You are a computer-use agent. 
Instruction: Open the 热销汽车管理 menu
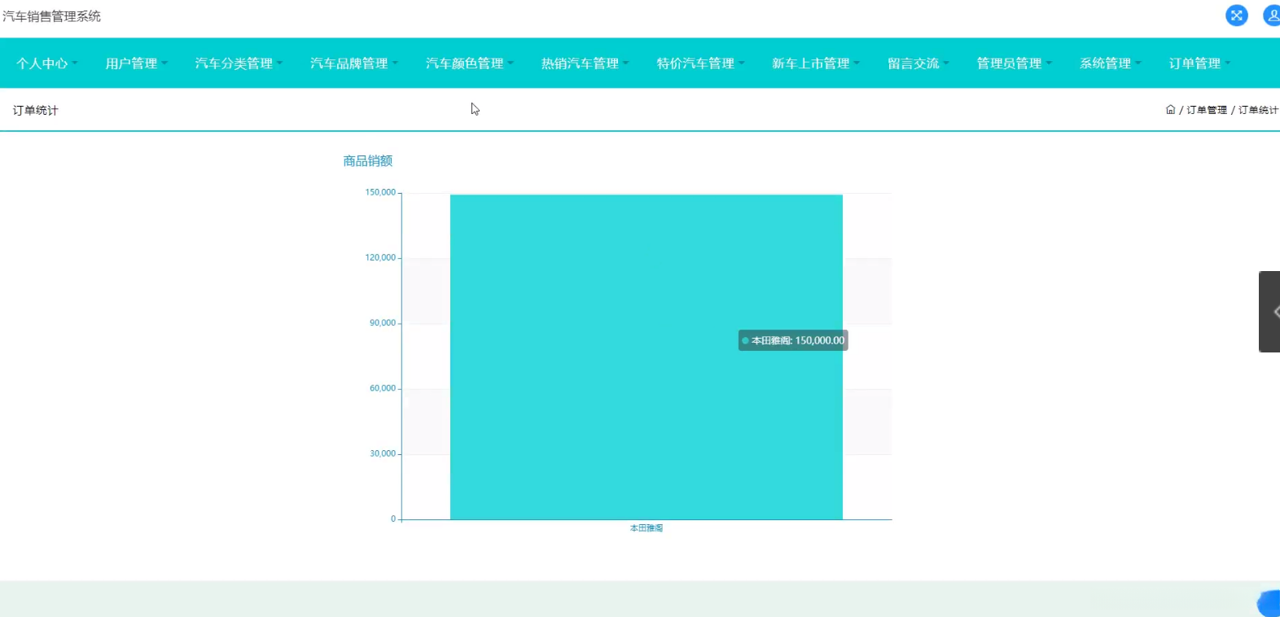(x=585, y=63)
